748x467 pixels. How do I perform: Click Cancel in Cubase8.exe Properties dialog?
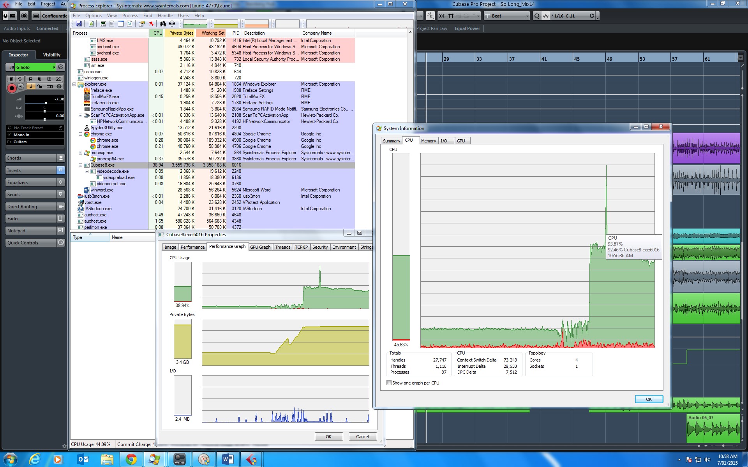(362, 437)
